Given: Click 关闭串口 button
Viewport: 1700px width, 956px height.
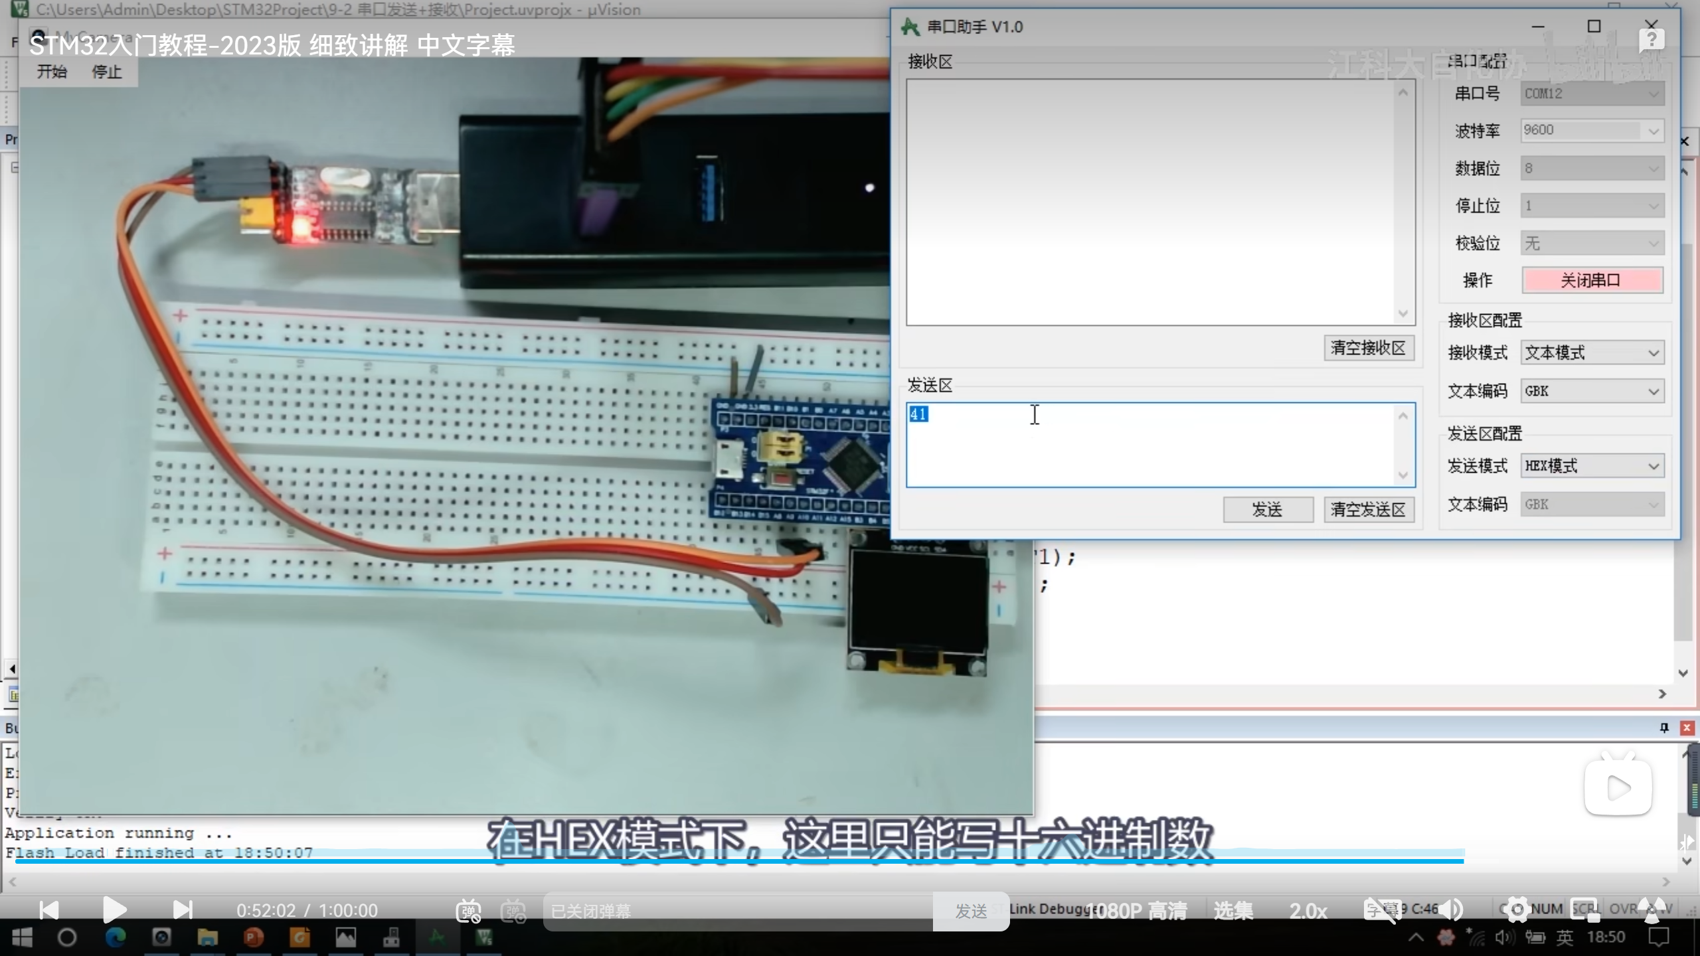Looking at the screenshot, I should point(1591,280).
